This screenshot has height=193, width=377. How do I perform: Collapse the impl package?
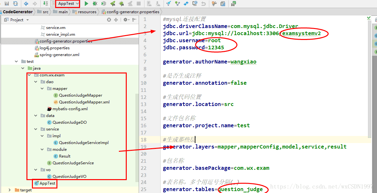pos(42,136)
